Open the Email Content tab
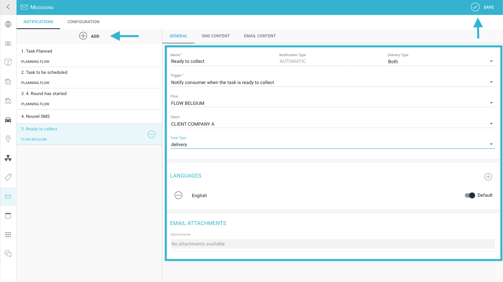This screenshot has height=282, width=503. pyautogui.click(x=260, y=36)
